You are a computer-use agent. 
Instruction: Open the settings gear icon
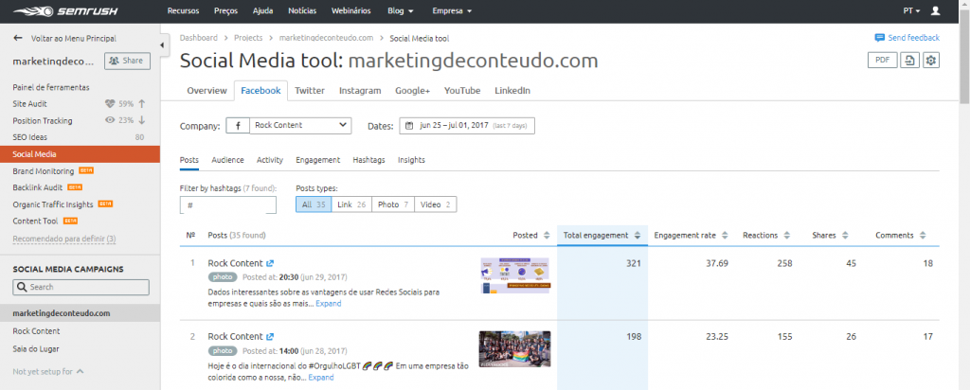pyautogui.click(x=932, y=60)
